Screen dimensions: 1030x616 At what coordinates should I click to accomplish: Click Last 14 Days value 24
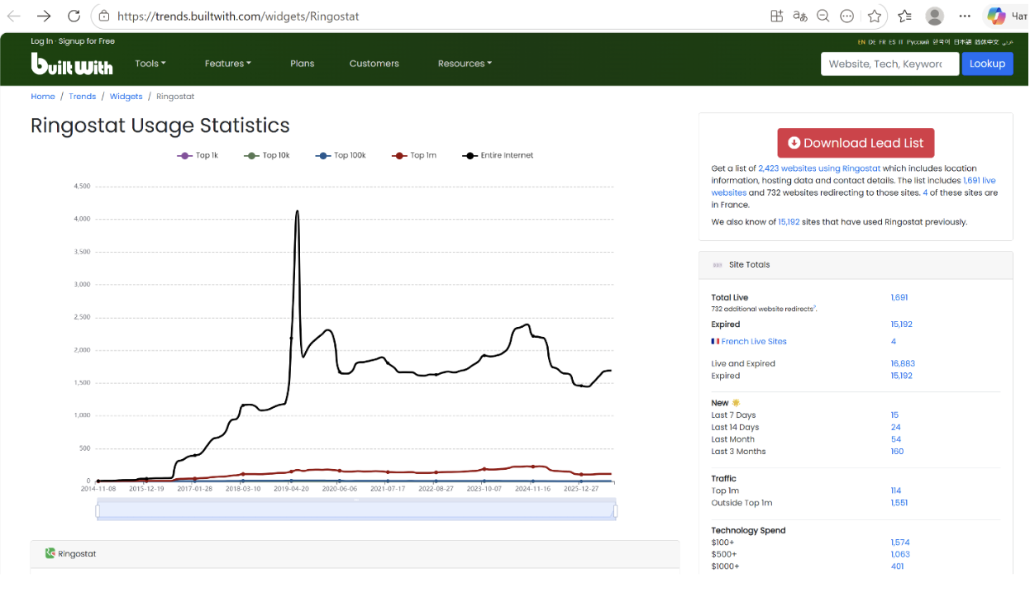(895, 428)
